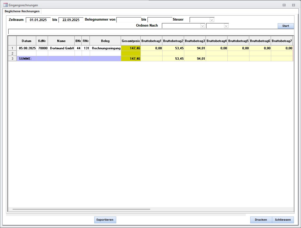
Task: Click the Exportieren button
Action: pyautogui.click(x=105, y=220)
